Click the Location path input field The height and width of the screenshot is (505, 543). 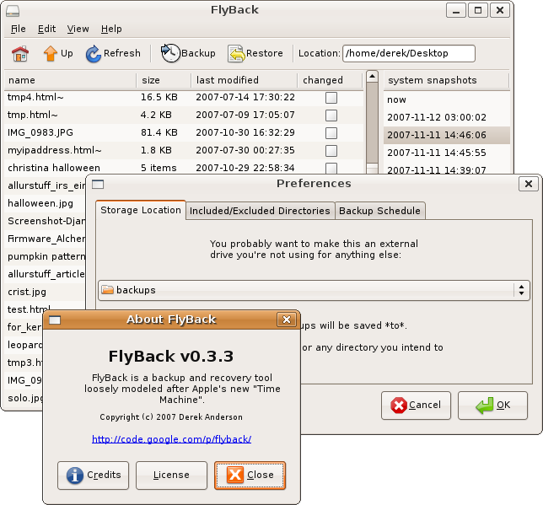point(409,54)
